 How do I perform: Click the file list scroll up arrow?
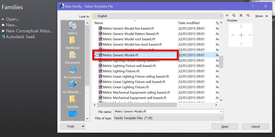tap(221, 23)
